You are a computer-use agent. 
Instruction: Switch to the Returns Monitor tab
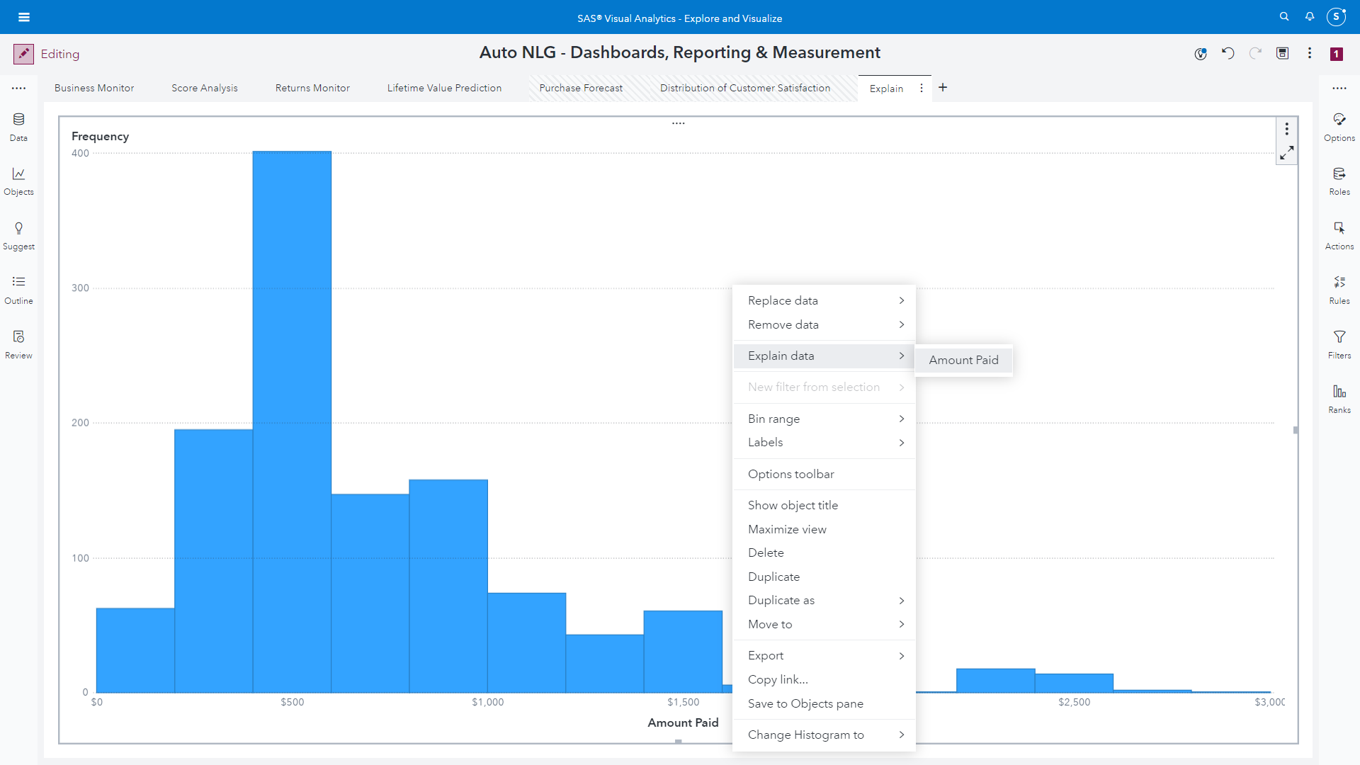point(312,88)
